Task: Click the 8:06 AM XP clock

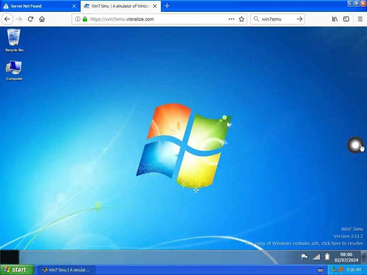Action: (354, 270)
